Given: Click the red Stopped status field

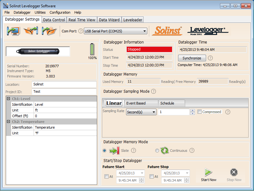Looking at the screenshot, I should pos(149,49).
